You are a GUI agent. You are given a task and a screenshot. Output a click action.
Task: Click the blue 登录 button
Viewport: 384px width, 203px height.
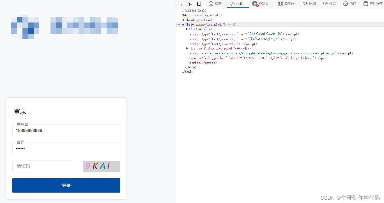[66, 185]
